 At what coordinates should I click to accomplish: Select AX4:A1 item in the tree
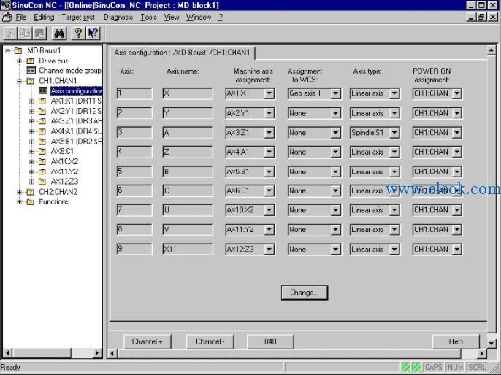76,131
